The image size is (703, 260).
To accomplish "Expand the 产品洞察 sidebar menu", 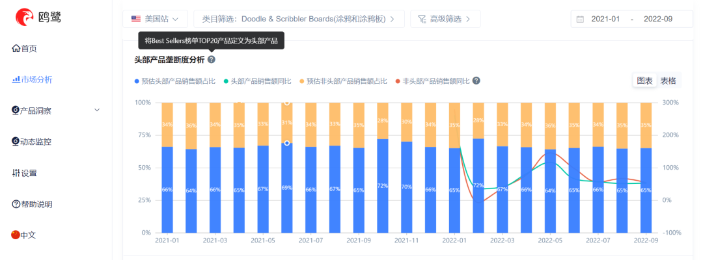I will pyautogui.click(x=55, y=110).
